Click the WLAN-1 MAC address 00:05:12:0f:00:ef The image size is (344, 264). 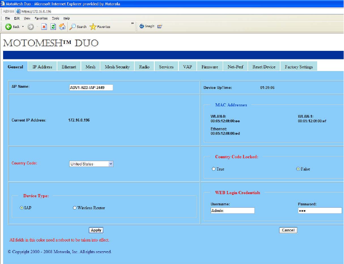(x=312, y=121)
